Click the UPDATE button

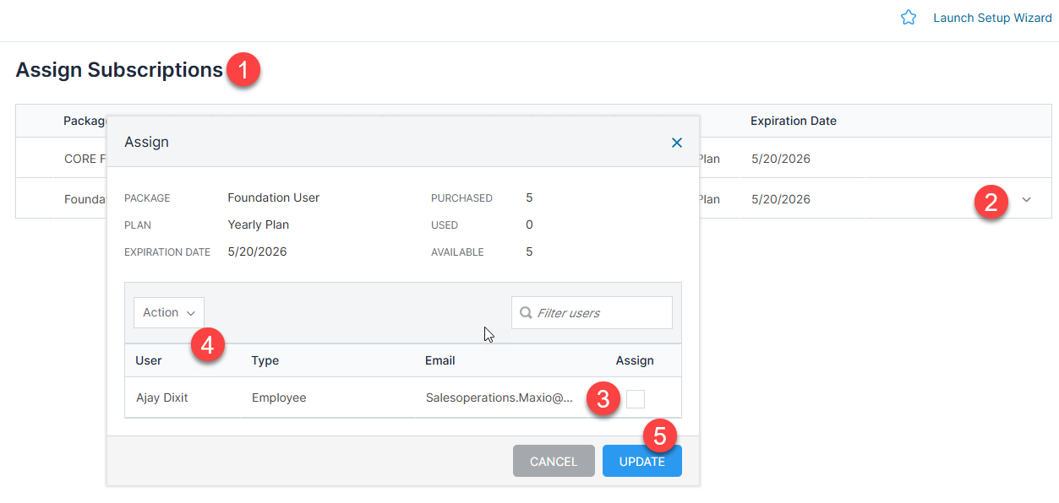pos(641,461)
